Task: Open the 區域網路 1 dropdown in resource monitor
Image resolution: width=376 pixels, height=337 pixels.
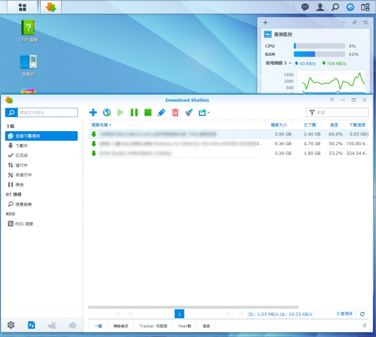Action: (278, 63)
